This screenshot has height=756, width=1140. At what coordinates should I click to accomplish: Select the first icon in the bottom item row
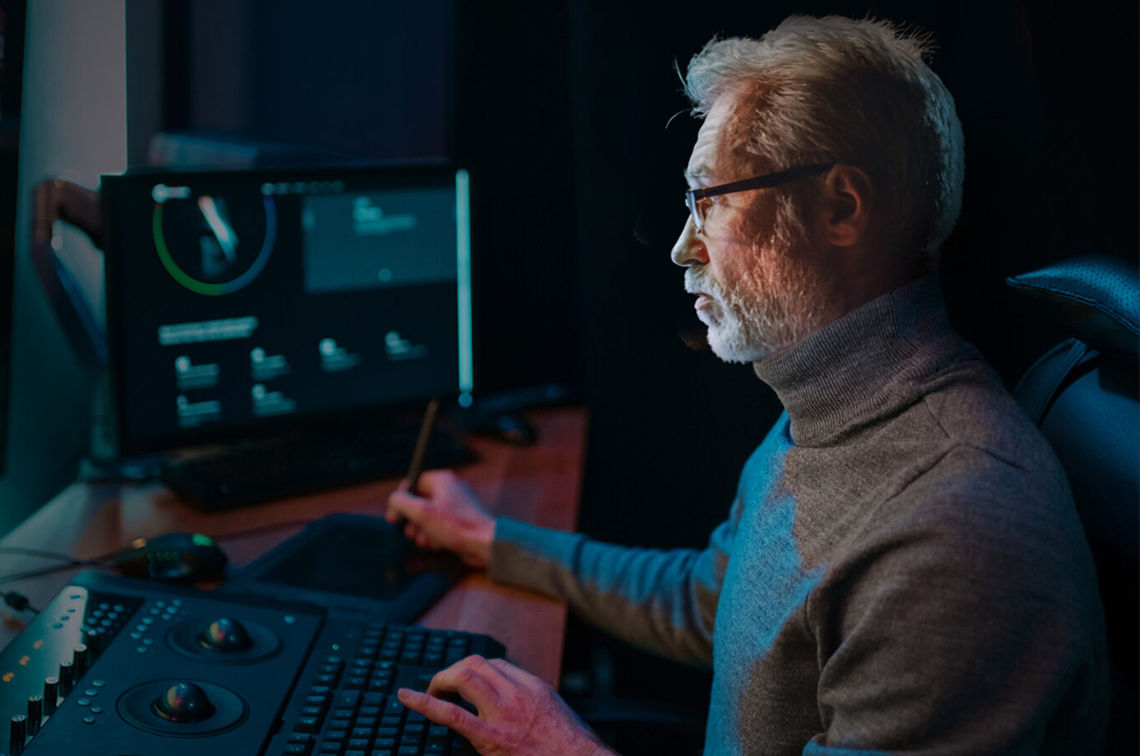point(183,402)
